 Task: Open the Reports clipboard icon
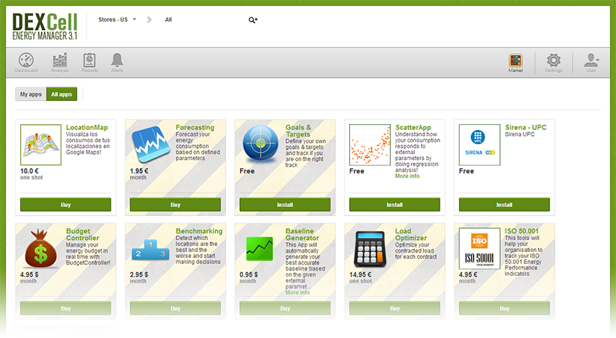90,62
